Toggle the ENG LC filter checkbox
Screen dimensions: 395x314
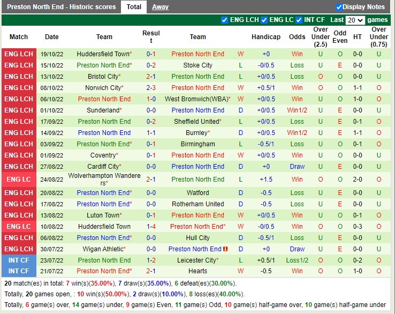pos(264,20)
